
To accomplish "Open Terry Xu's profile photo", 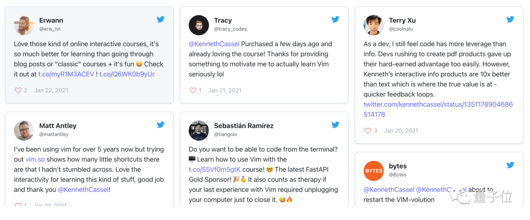I will click(373, 25).
